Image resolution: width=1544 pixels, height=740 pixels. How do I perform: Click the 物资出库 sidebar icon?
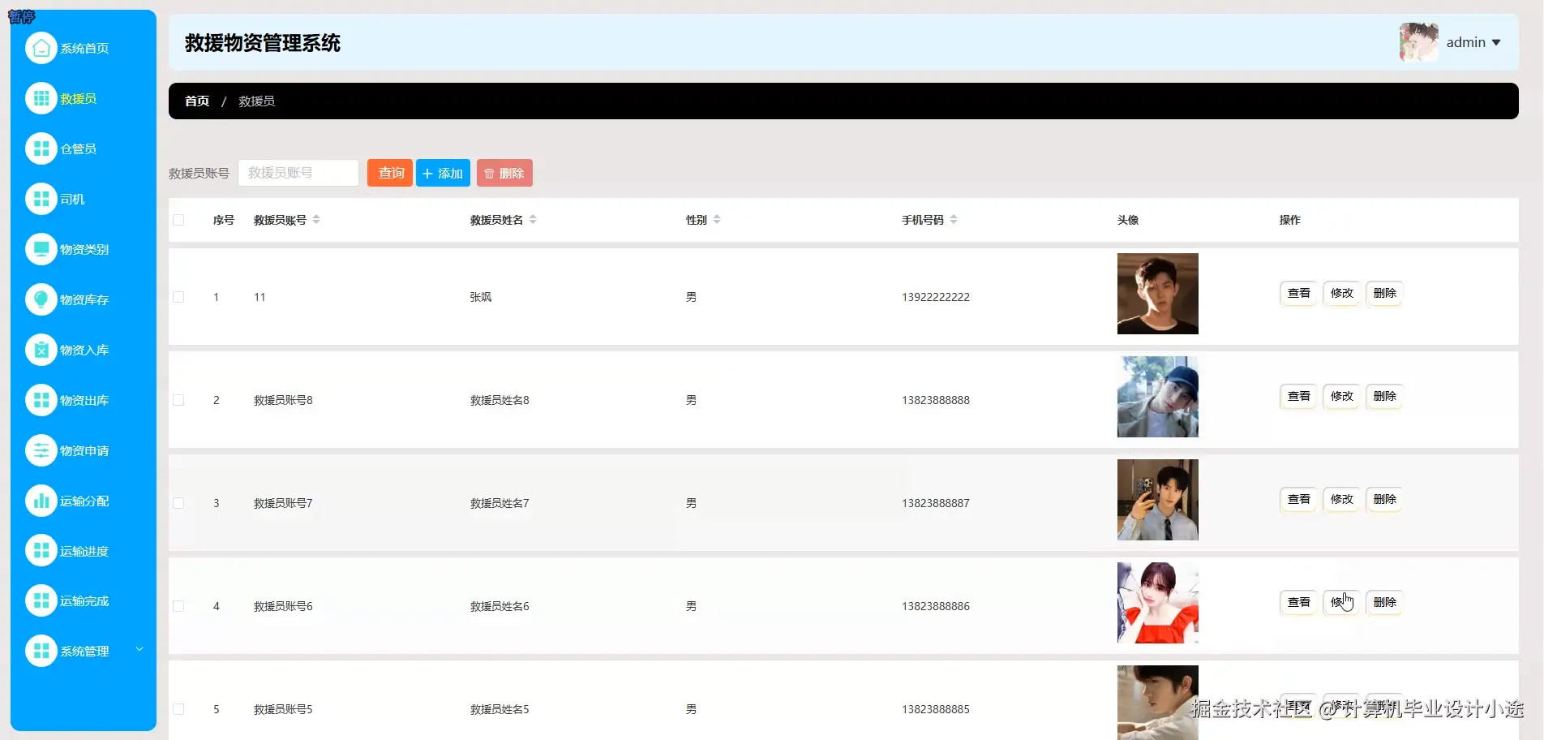[41, 400]
